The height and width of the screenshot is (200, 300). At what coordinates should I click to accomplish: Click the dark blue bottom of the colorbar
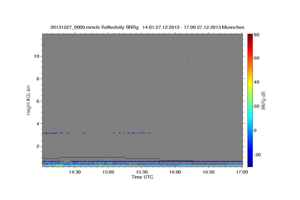[250, 164]
